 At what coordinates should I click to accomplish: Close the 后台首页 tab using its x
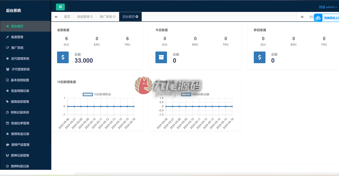[137, 17]
